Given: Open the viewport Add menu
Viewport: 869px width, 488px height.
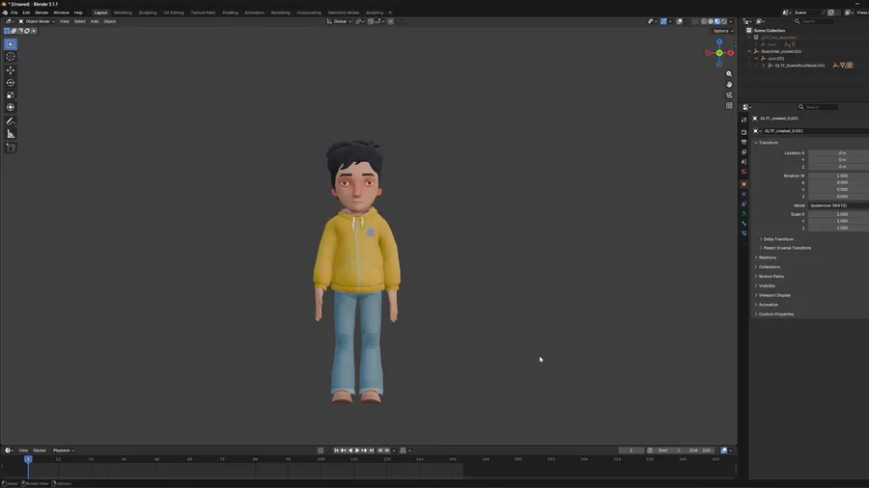Looking at the screenshot, I should click(x=95, y=21).
